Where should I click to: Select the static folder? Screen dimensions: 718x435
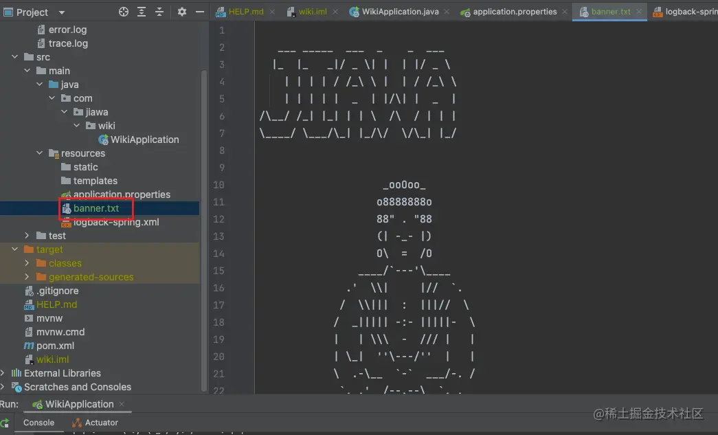tap(86, 167)
